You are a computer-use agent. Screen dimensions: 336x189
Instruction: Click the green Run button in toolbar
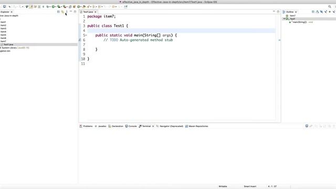point(53,7)
